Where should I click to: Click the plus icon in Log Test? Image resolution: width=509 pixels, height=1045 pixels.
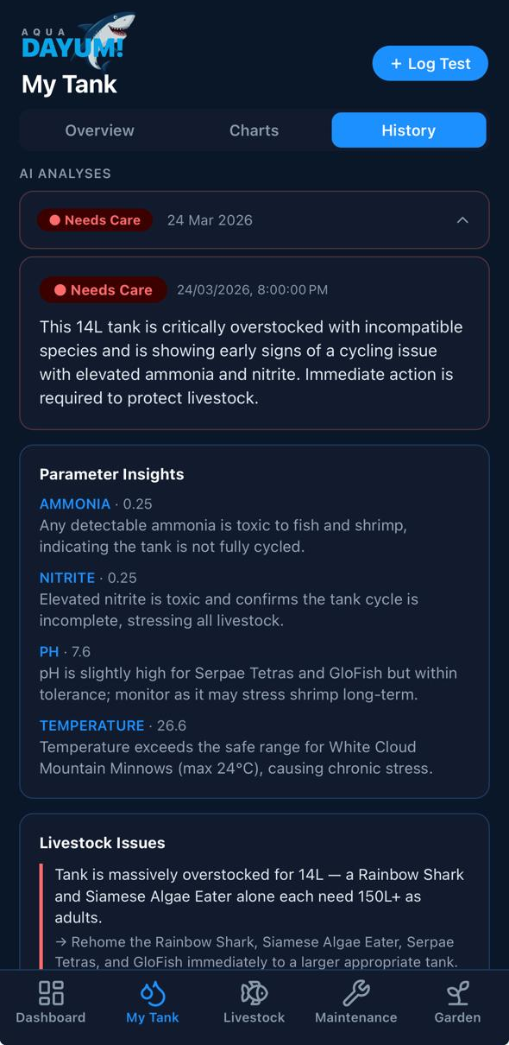click(396, 63)
